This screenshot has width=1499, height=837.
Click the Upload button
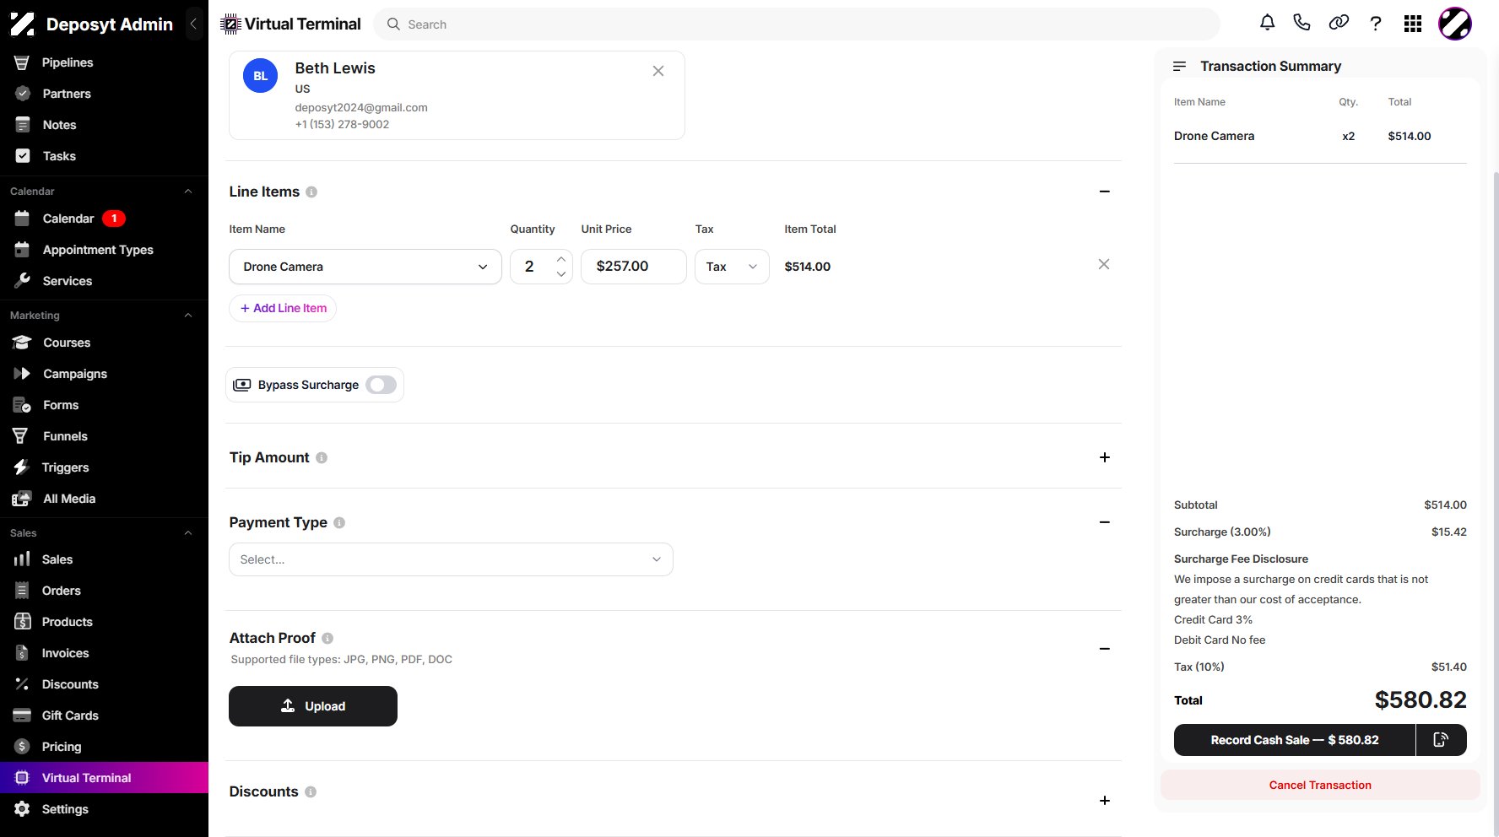click(313, 706)
